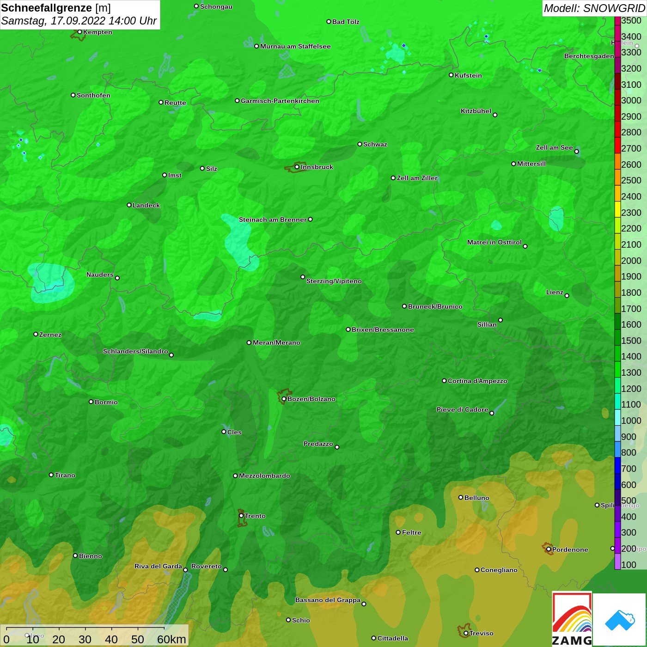The width and height of the screenshot is (647, 647).
Task: Click the Tirano location dot
Action: point(51,475)
